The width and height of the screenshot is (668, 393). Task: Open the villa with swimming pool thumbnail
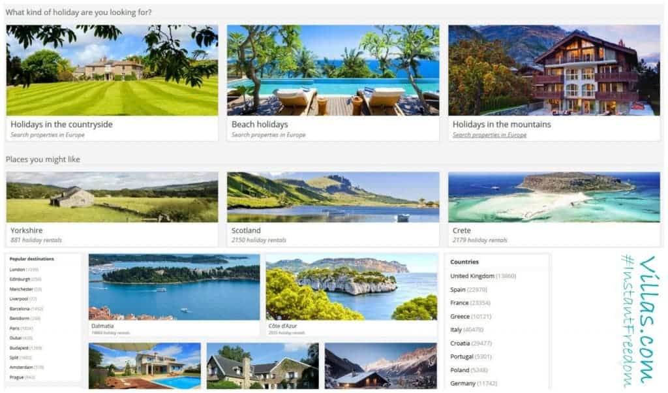click(145, 366)
